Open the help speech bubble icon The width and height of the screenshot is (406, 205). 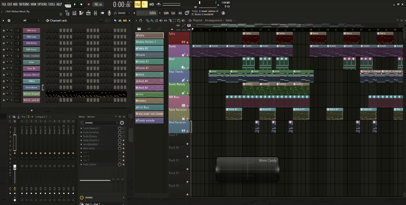pyautogui.click(x=187, y=13)
